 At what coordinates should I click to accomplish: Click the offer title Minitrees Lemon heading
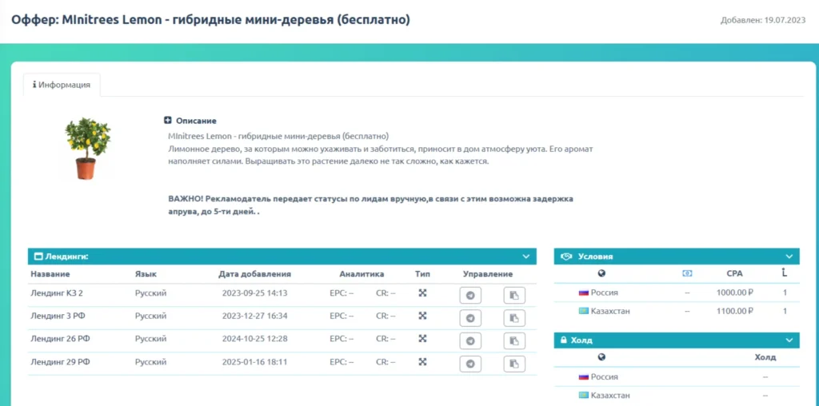tap(211, 20)
